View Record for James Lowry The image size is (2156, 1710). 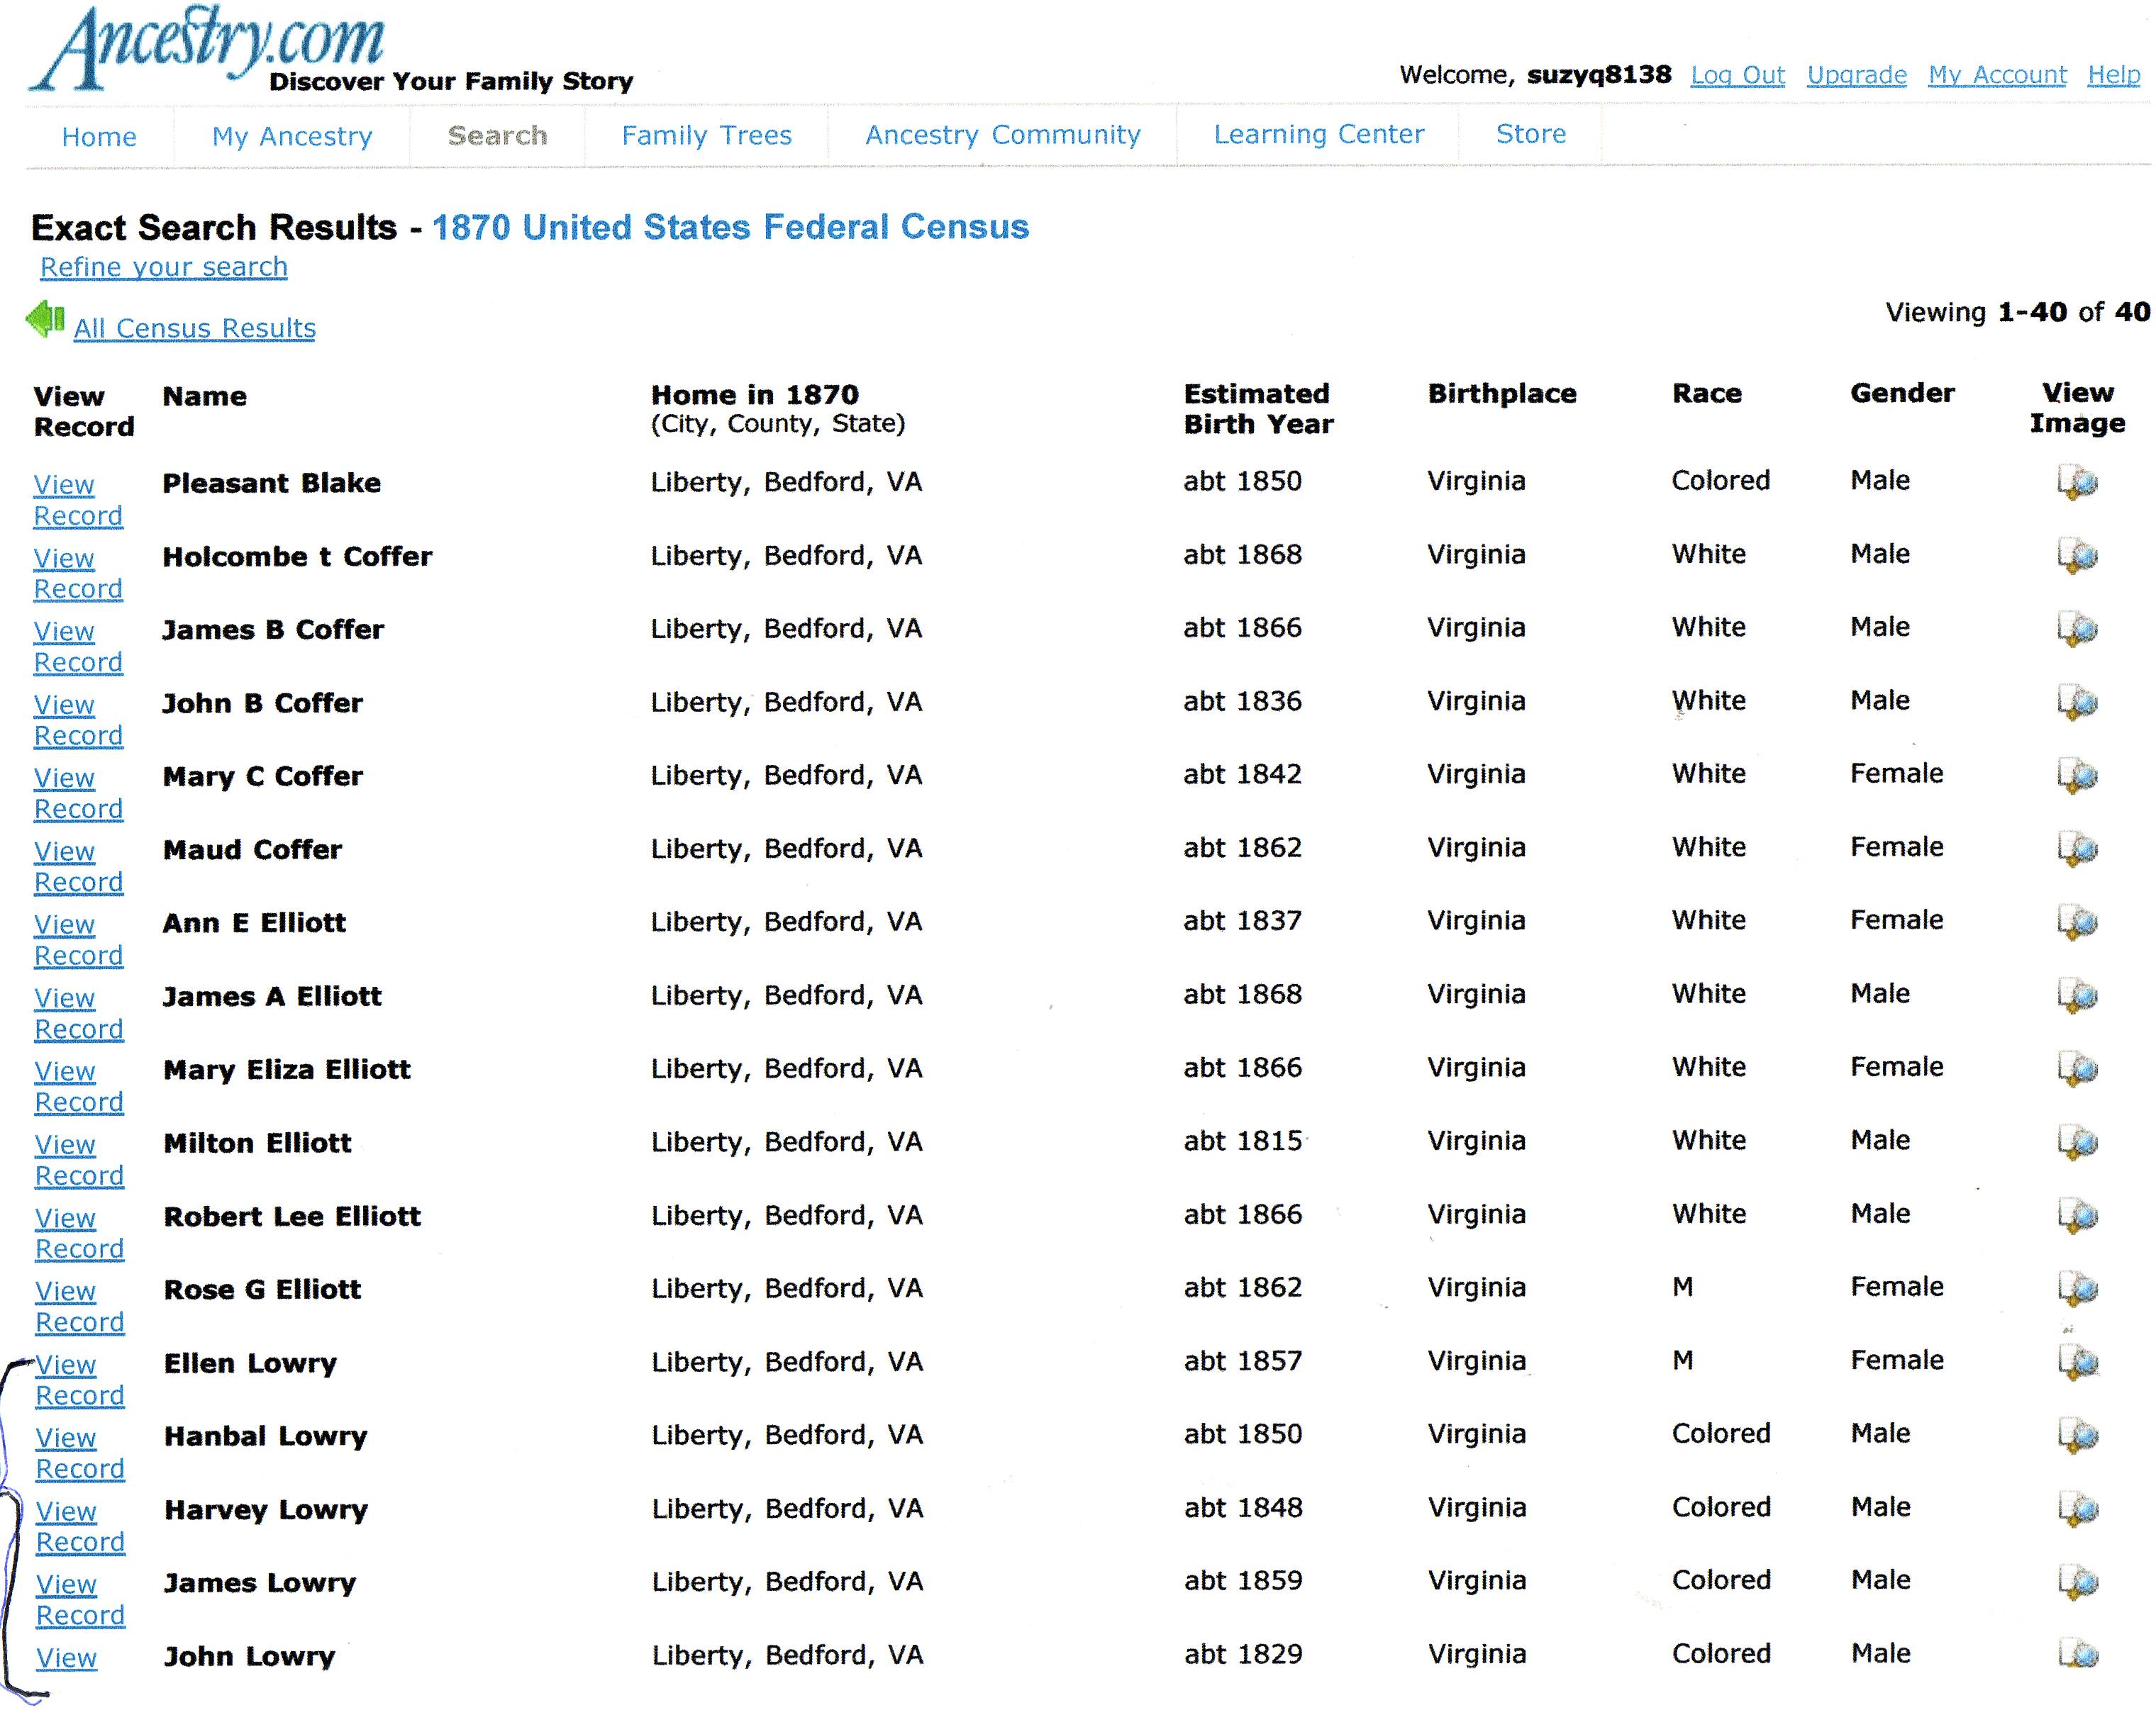click(x=80, y=1600)
